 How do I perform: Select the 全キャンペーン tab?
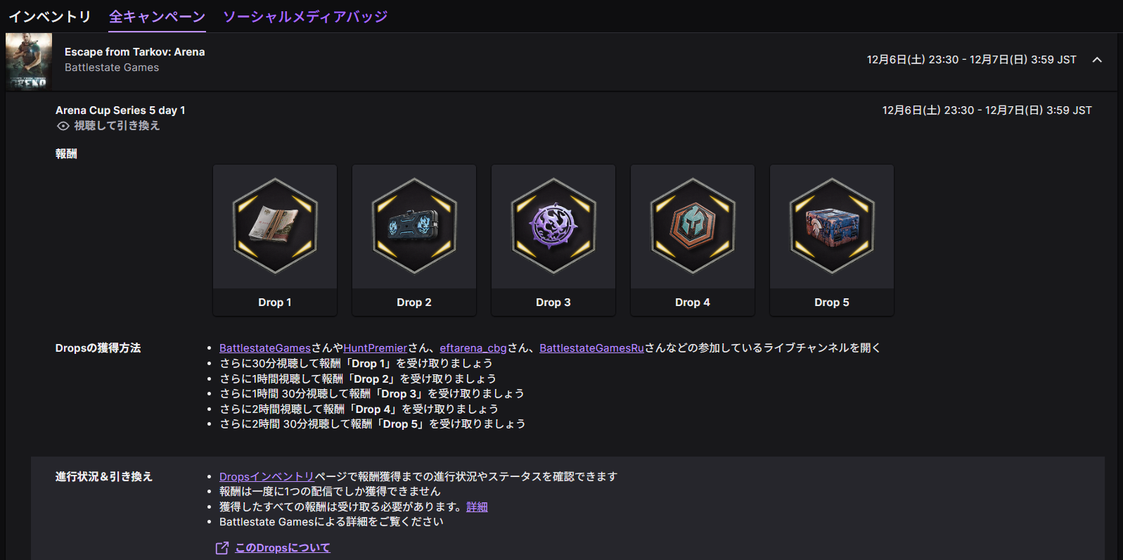coord(158,16)
